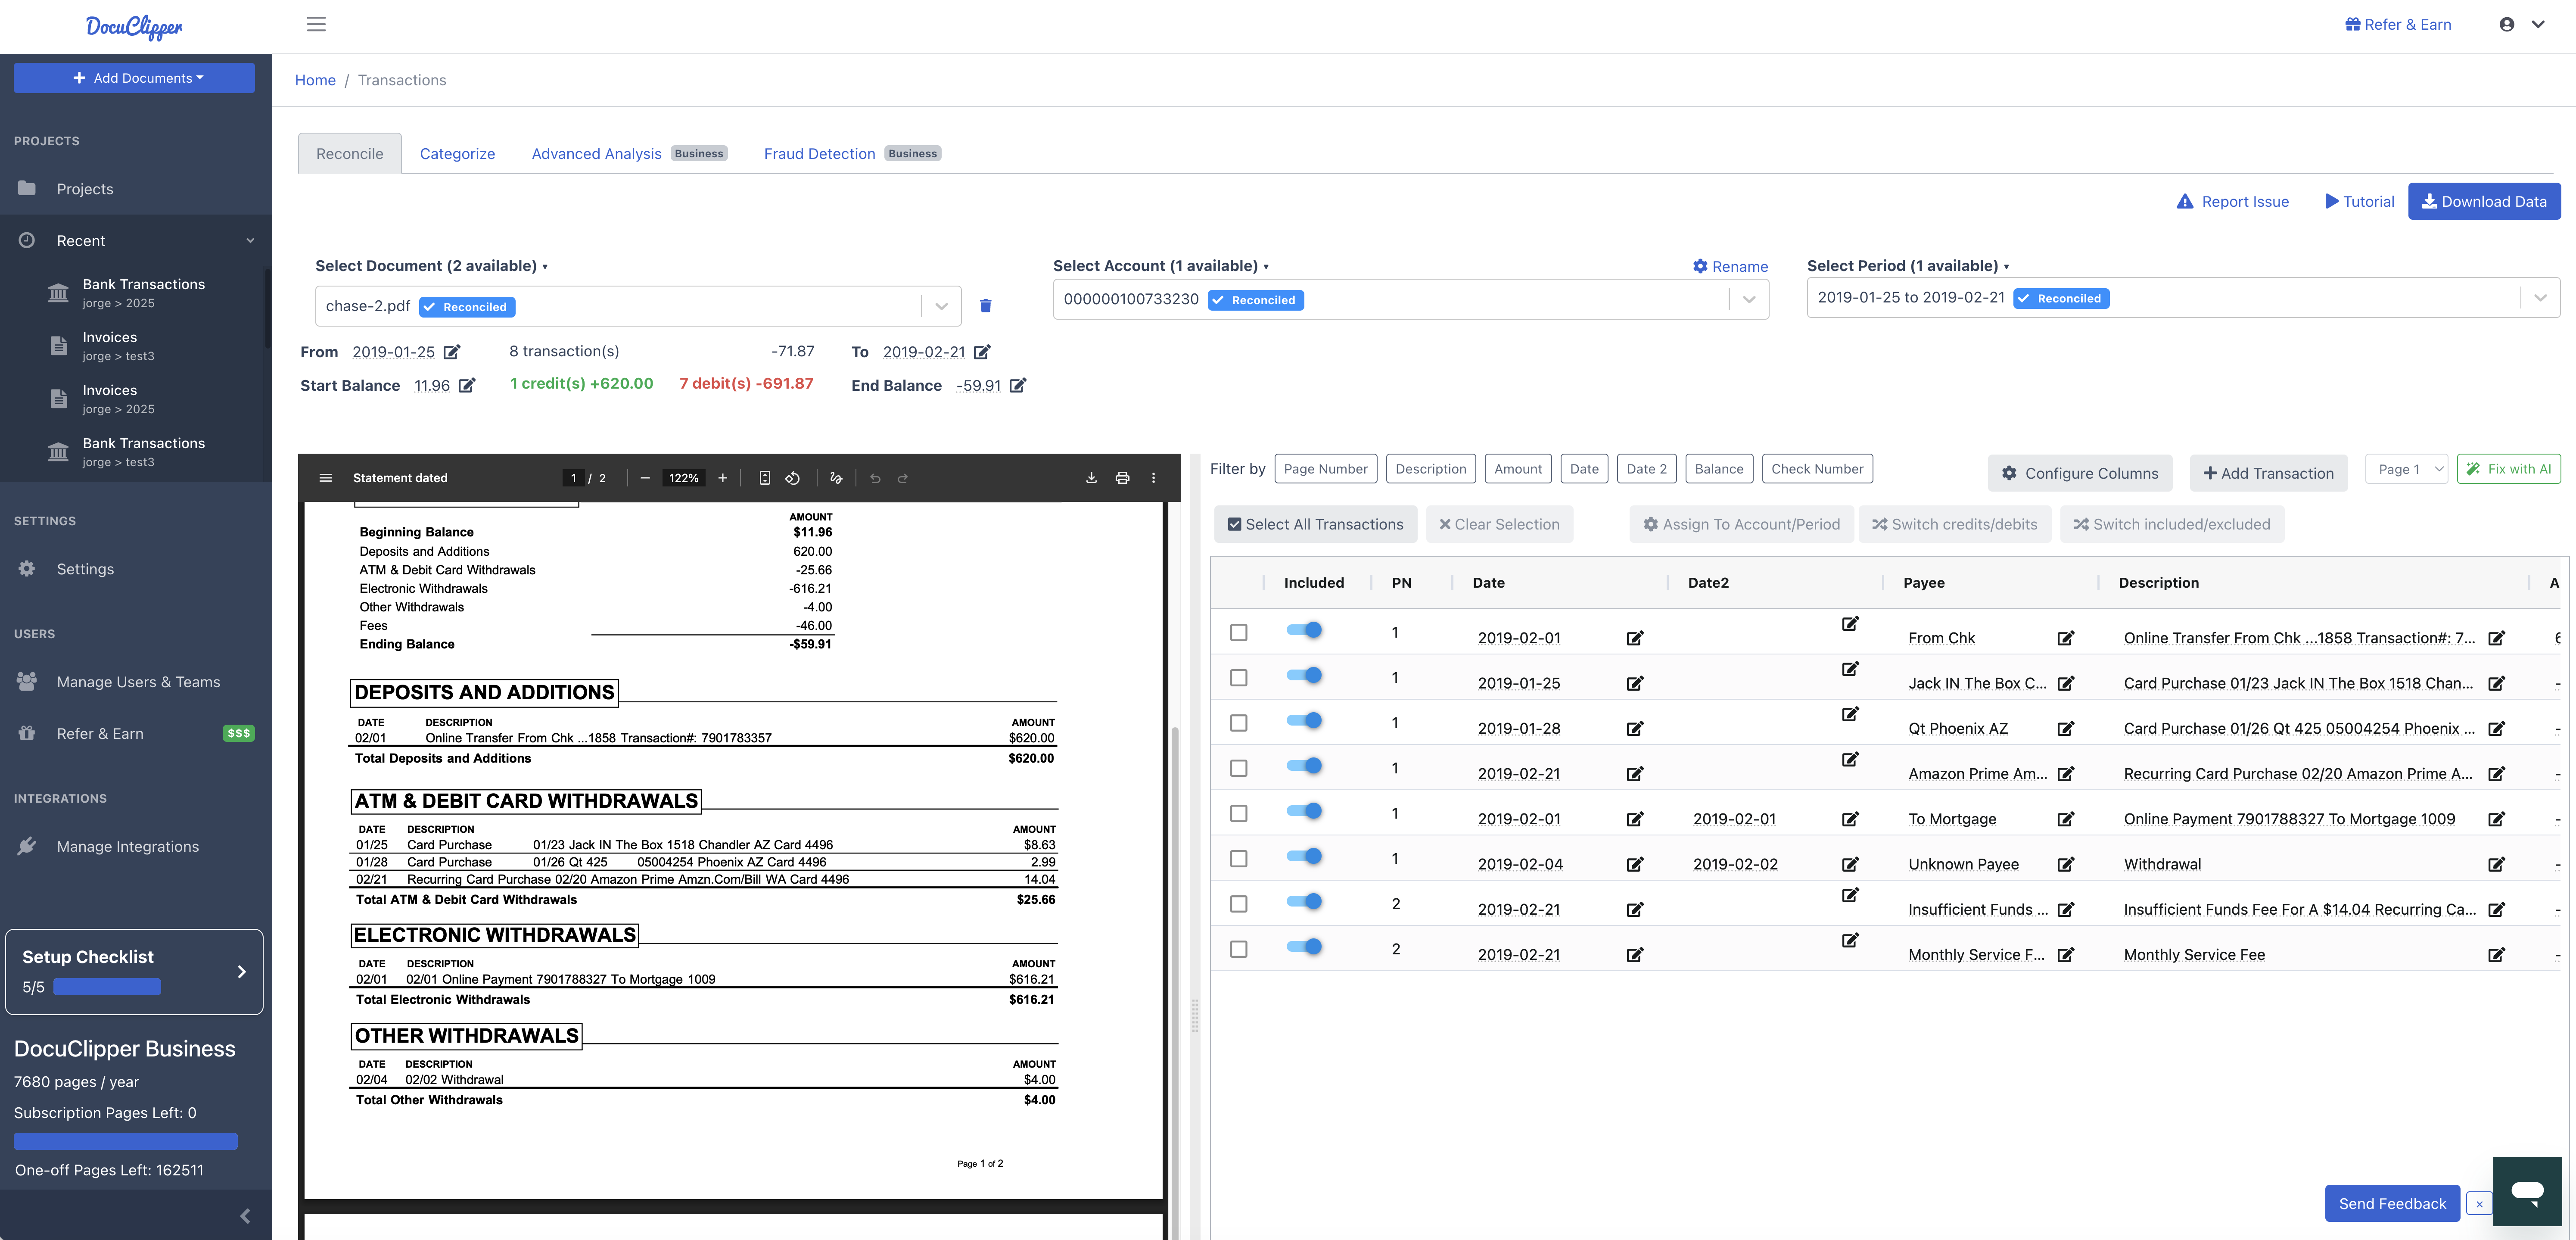
Task: Open the user account menu
Action: 2521,24
